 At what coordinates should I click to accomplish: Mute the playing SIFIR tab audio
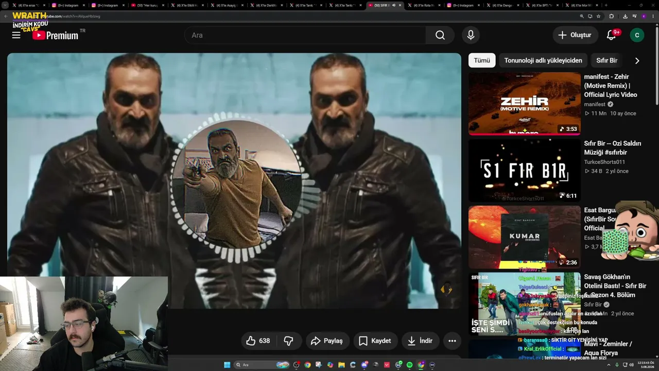pyautogui.click(x=393, y=5)
